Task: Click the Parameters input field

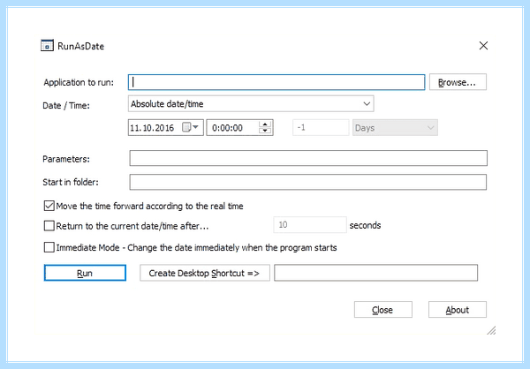Action: tap(308, 158)
